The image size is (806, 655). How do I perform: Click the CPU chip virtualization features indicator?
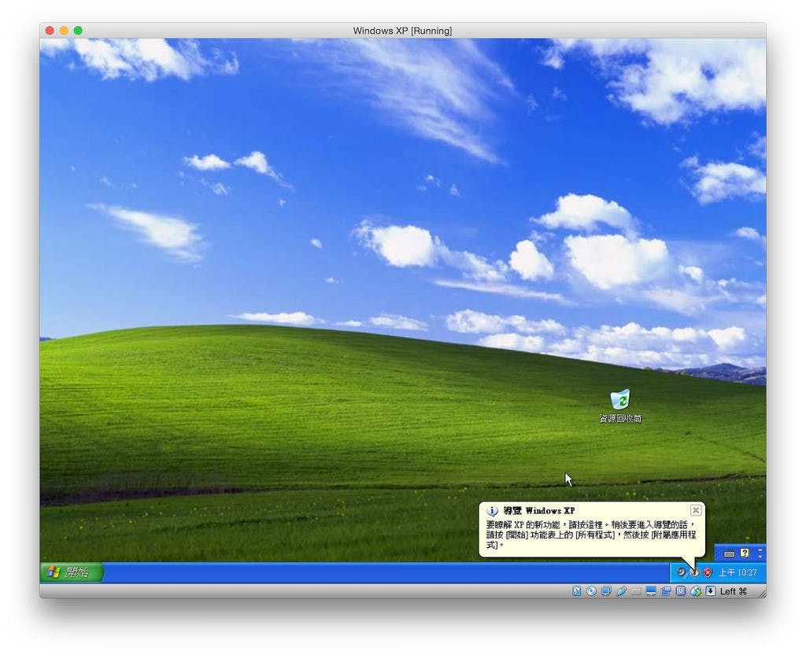[x=681, y=590]
